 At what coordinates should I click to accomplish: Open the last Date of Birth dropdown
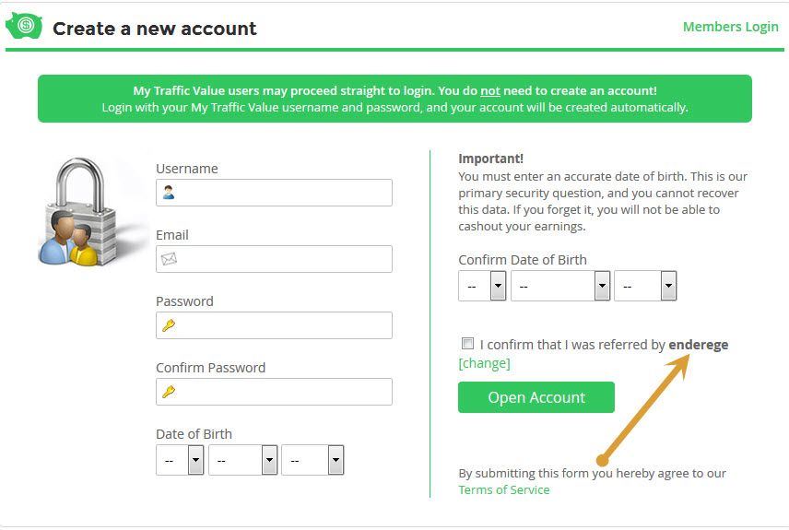coord(312,460)
